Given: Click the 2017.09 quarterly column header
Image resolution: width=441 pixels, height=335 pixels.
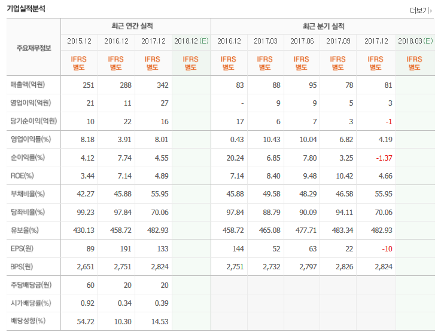Looking at the screenshot, I should point(338,41).
